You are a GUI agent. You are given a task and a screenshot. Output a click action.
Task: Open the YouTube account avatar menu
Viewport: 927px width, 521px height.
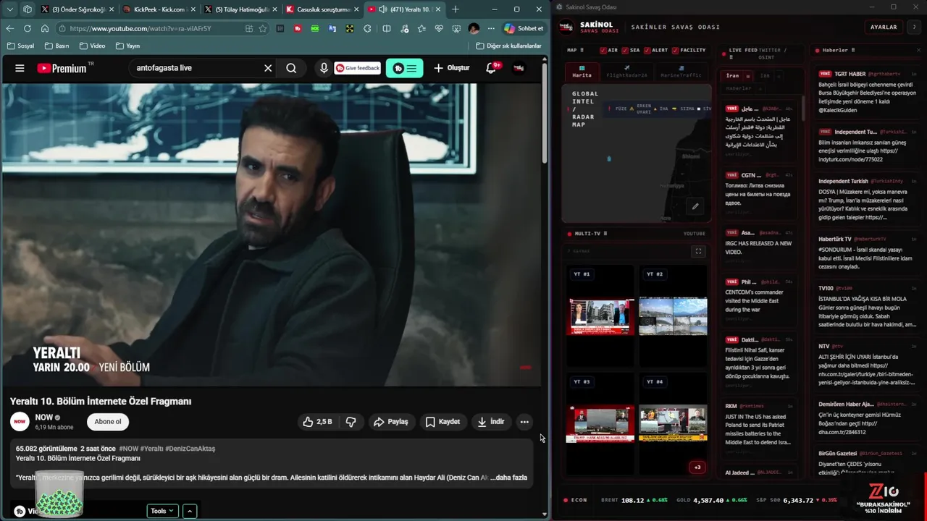click(x=519, y=68)
